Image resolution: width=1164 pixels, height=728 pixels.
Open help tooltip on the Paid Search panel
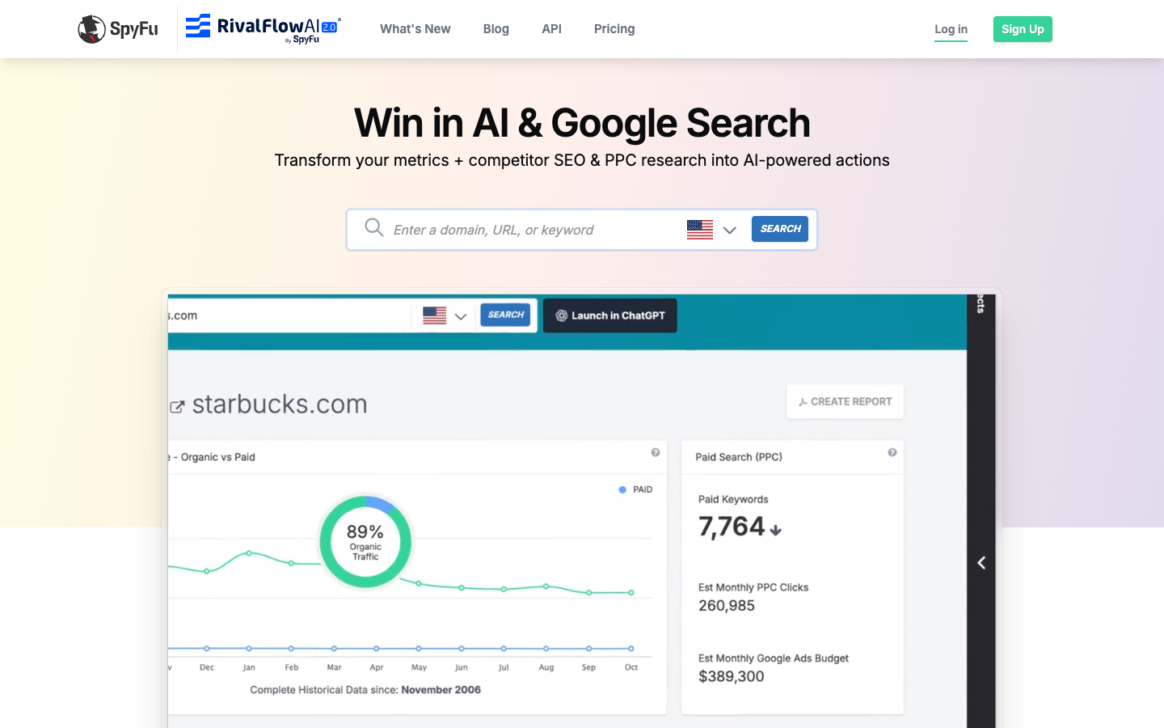[892, 451]
